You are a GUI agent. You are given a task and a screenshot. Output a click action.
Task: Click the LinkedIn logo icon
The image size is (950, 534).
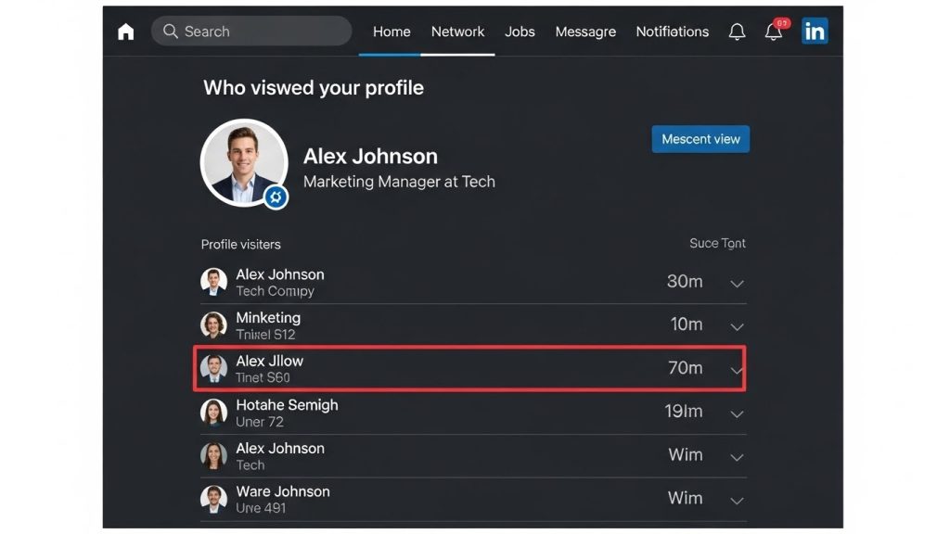pyautogui.click(x=815, y=32)
